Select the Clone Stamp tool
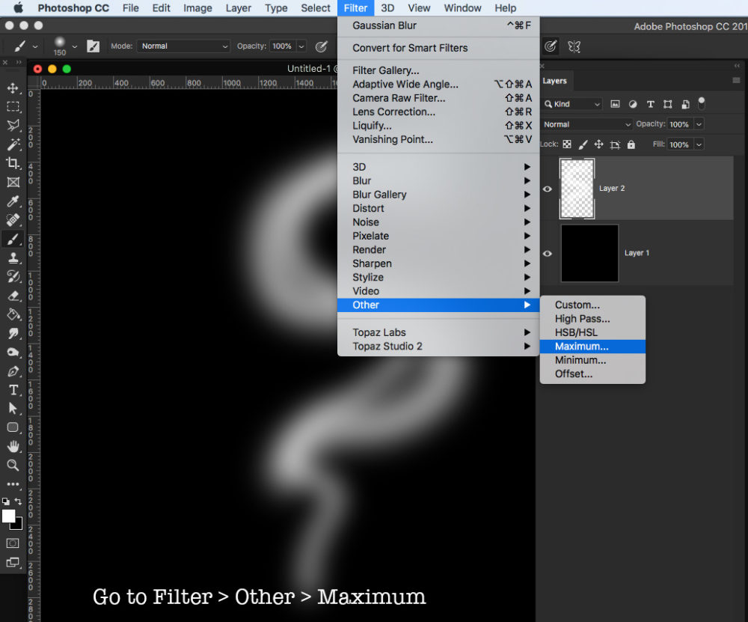This screenshot has width=748, height=622. tap(13, 257)
